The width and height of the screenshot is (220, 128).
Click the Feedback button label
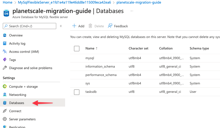(x=121, y=26)
